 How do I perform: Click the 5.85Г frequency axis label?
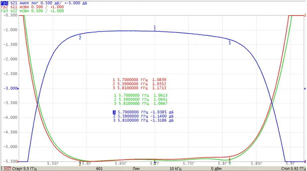click(257, 164)
